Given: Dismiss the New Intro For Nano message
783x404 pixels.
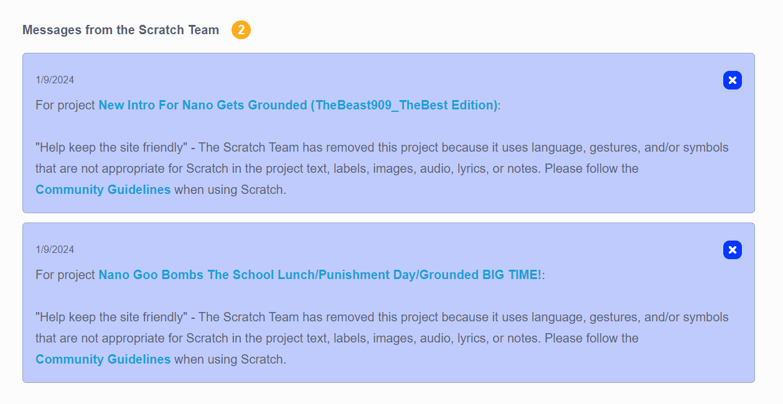Looking at the screenshot, I should pos(732,80).
